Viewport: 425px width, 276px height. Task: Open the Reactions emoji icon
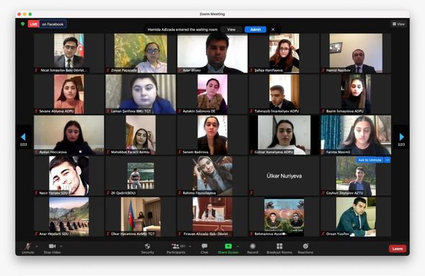coord(305,246)
